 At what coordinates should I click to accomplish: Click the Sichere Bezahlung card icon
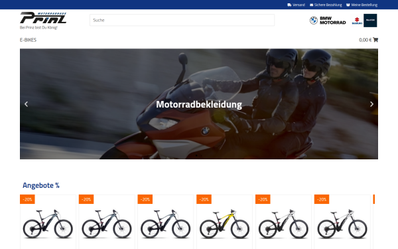pyautogui.click(x=312, y=5)
